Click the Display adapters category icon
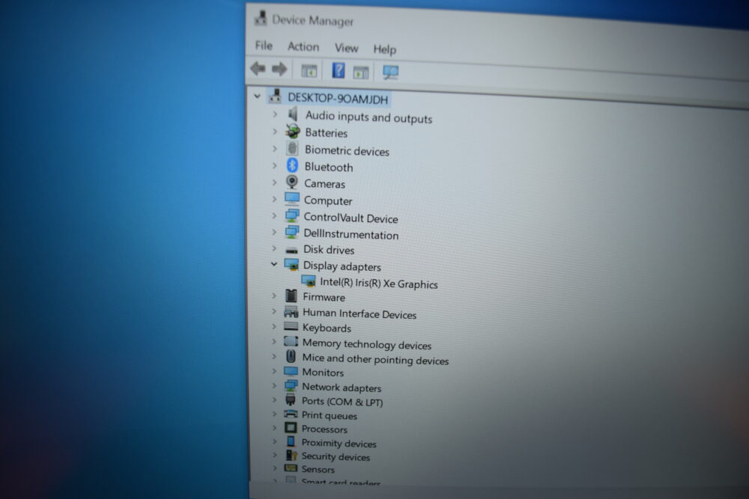The image size is (749, 499). (x=291, y=265)
